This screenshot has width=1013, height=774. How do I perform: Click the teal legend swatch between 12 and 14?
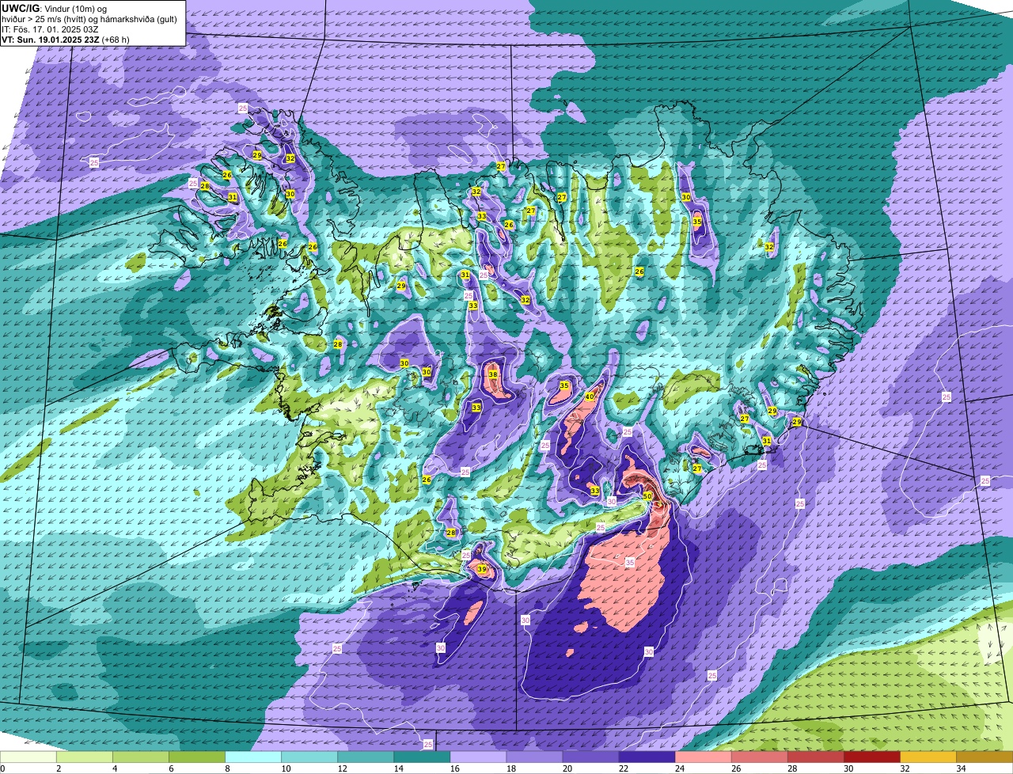pos(366,757)
